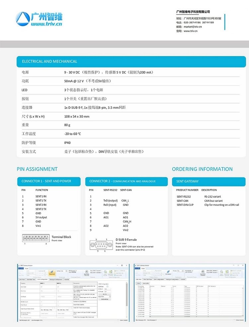Screen dimensions: 249x327
Task: Click the company name 广州智维电子科技有限公司
Action: (193, 12)
